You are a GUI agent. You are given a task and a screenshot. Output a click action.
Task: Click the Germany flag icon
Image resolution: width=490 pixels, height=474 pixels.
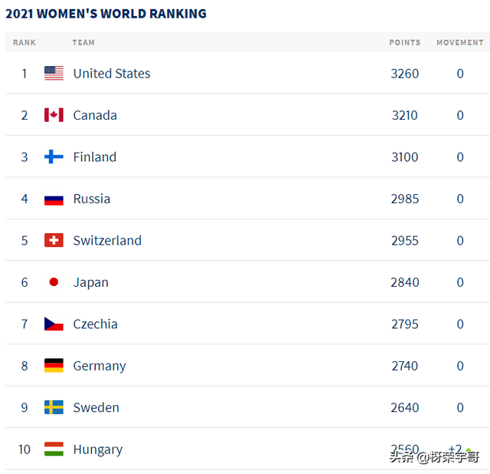(54, 365)
